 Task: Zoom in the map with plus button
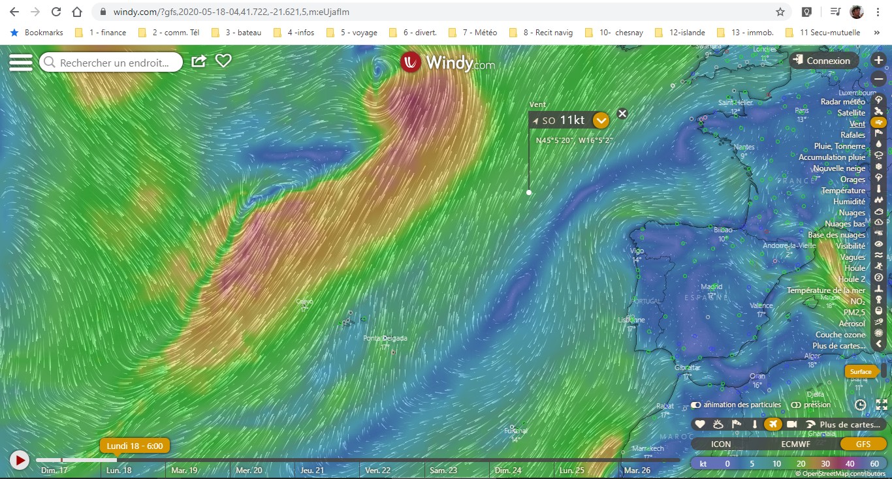(x=878, y=60)
